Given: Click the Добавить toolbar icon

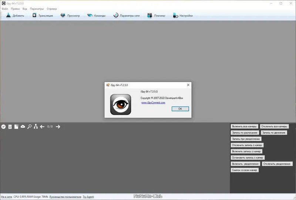Looking at the screenshot, I should [x=8, y=16].
